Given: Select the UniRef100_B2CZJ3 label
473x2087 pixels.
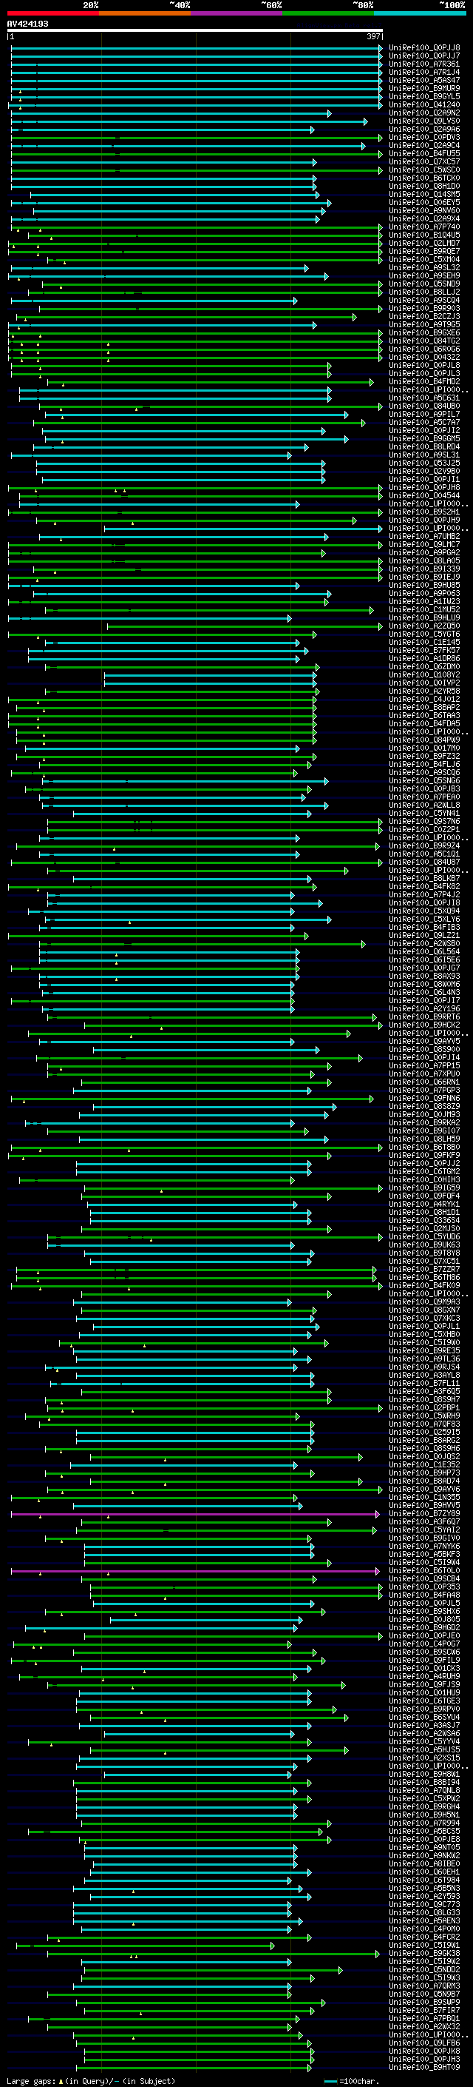Looking at the screenshot, I should [x=424, y=317].
